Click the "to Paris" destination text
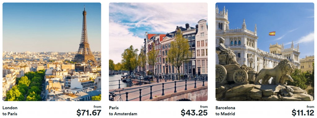Image resolution: width=317 pixels, height=118 pixels. click(x=10, y=114)
